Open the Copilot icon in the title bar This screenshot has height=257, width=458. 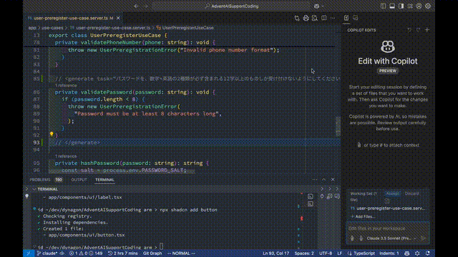point(316,6)
